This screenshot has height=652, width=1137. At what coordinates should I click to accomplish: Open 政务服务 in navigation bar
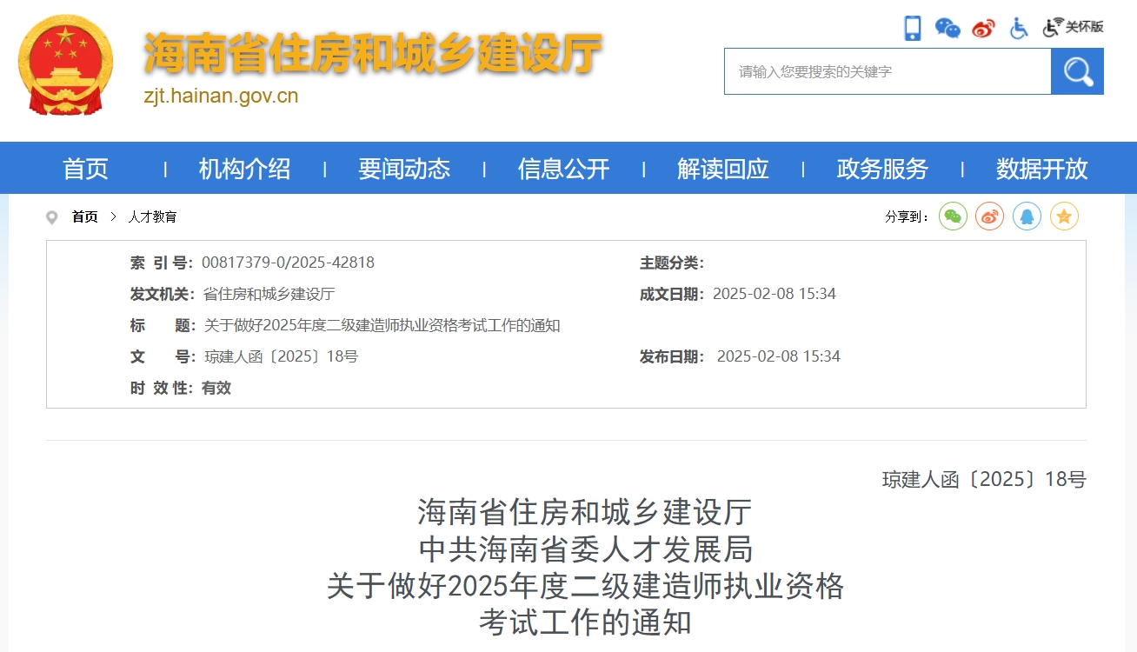[882, 169]
